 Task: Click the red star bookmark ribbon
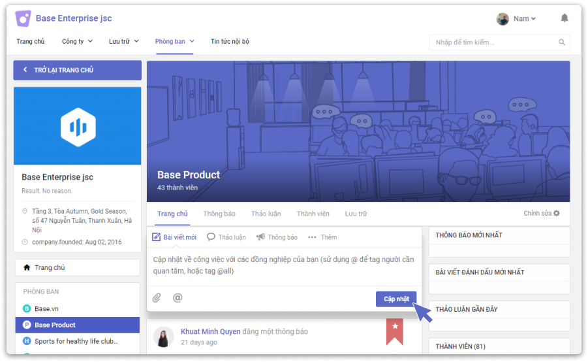coord(394,331)
